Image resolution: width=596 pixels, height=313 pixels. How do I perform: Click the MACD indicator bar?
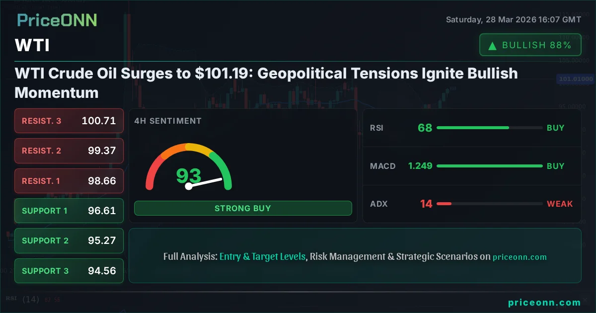pos(489,166)
